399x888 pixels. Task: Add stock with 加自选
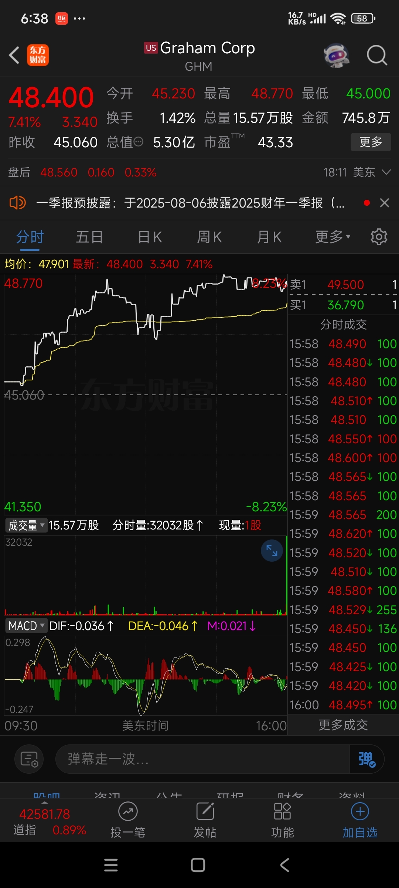tap(360, 820)
